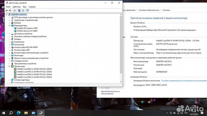Open taskbar Search magnifier
Screen dimensions: 207x116
pyautogui.click(x=11, y=113)
